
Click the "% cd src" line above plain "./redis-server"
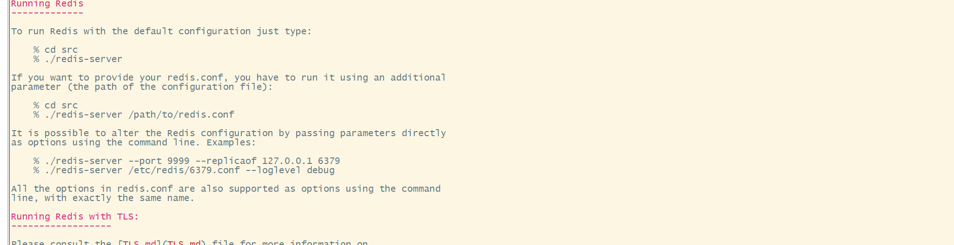[55, 50]
